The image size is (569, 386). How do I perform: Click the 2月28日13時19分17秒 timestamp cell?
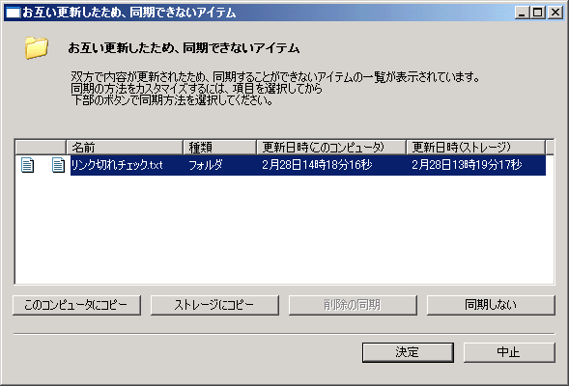pos(467,165)
